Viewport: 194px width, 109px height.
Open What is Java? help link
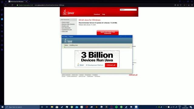[65, 22]
